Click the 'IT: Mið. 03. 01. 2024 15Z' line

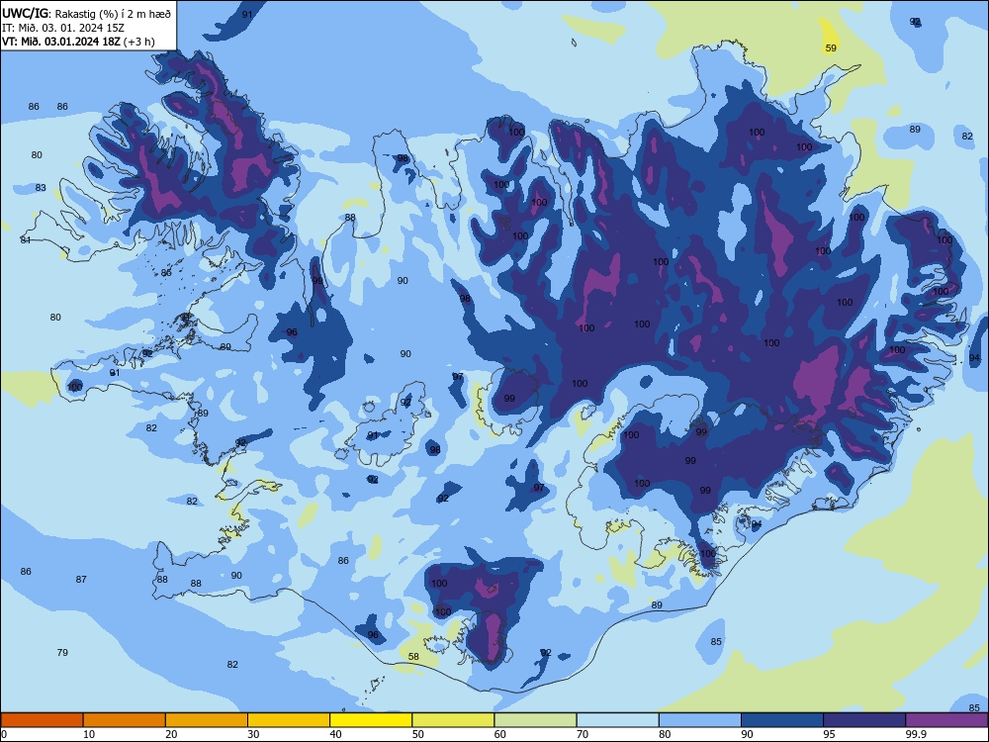coord(63,28)
